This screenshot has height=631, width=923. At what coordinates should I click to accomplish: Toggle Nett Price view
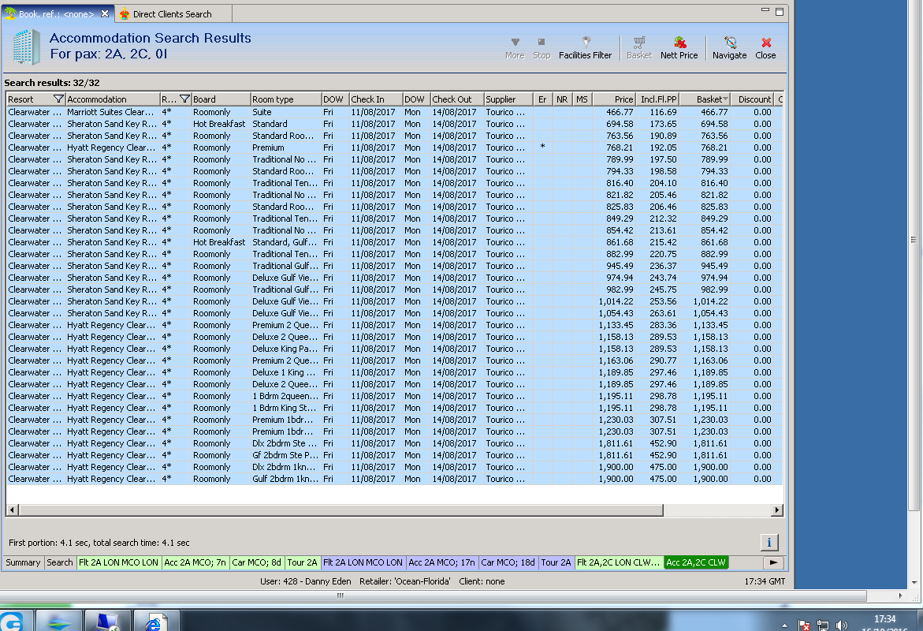point(679,48)
